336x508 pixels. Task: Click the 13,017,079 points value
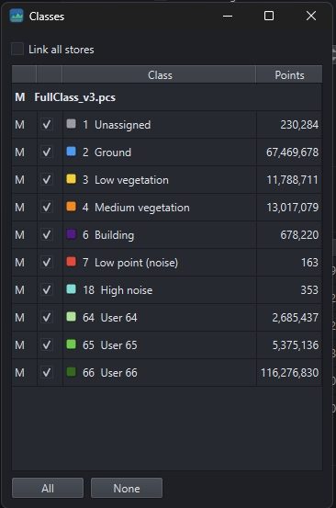(292, 208)
